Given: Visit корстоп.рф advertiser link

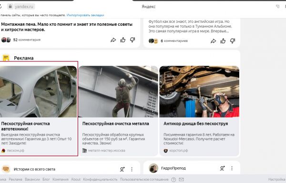Looking at the screenshot, I should 179,151.
